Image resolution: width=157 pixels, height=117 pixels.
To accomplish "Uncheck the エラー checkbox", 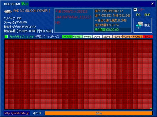I will [135, 10].
